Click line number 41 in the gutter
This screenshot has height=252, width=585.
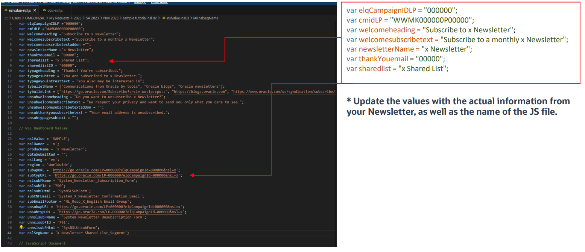pyautogui.click(x=10, y=233)
